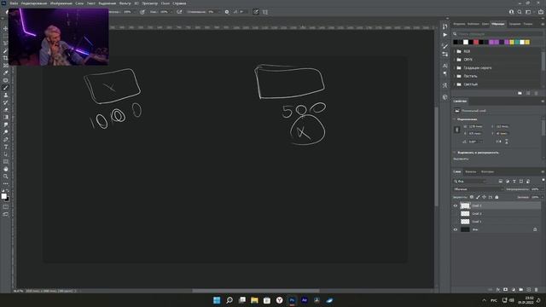Open File Explorer from taskbar
Image resolution: width=546 pixels, height=307 pixels.
point(254,300)
